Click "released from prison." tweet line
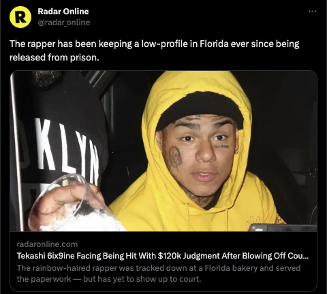327x294 pixels. coord(54,57)
